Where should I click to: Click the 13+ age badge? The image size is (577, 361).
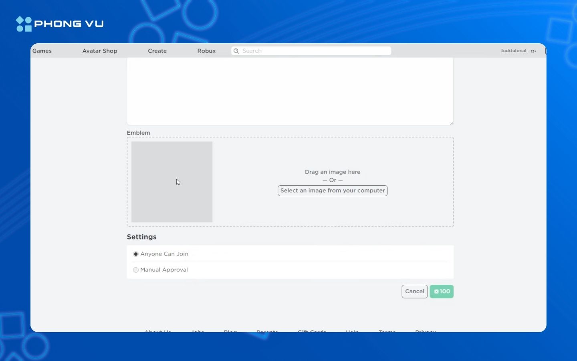pyautogui.click(x=533, y=51)
